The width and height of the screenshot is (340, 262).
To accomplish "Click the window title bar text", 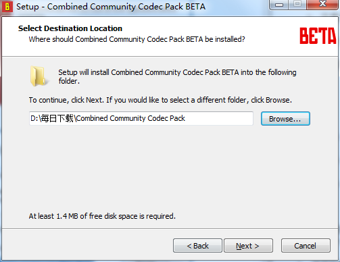I will coord(111,7).
